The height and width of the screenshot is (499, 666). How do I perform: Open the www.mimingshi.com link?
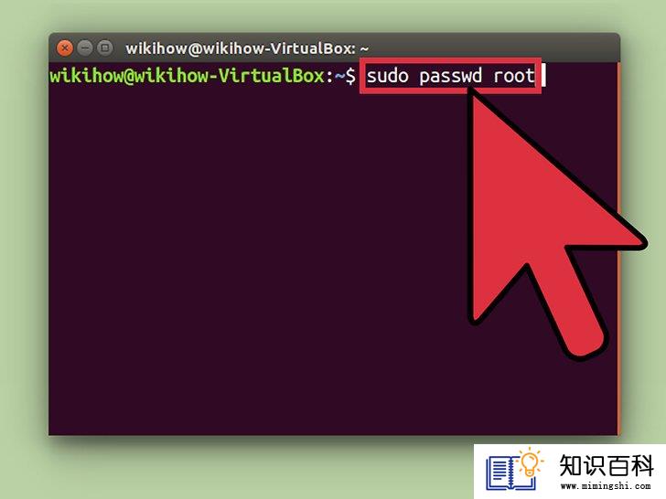pyautogui.click(x=606, y=486)
